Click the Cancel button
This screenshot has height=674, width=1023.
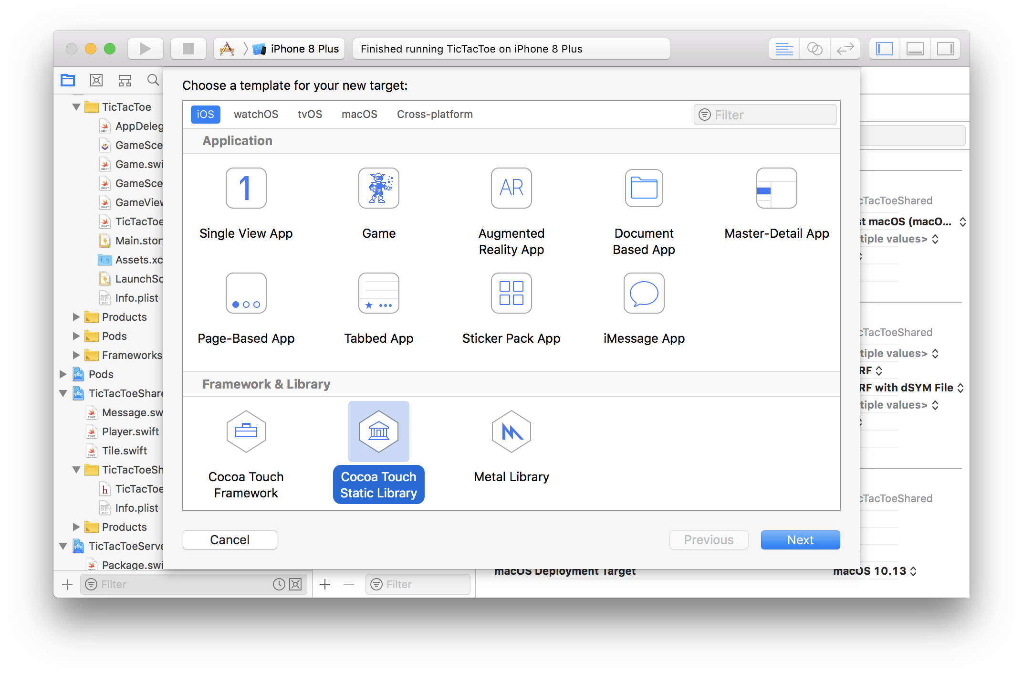[230, 540]
